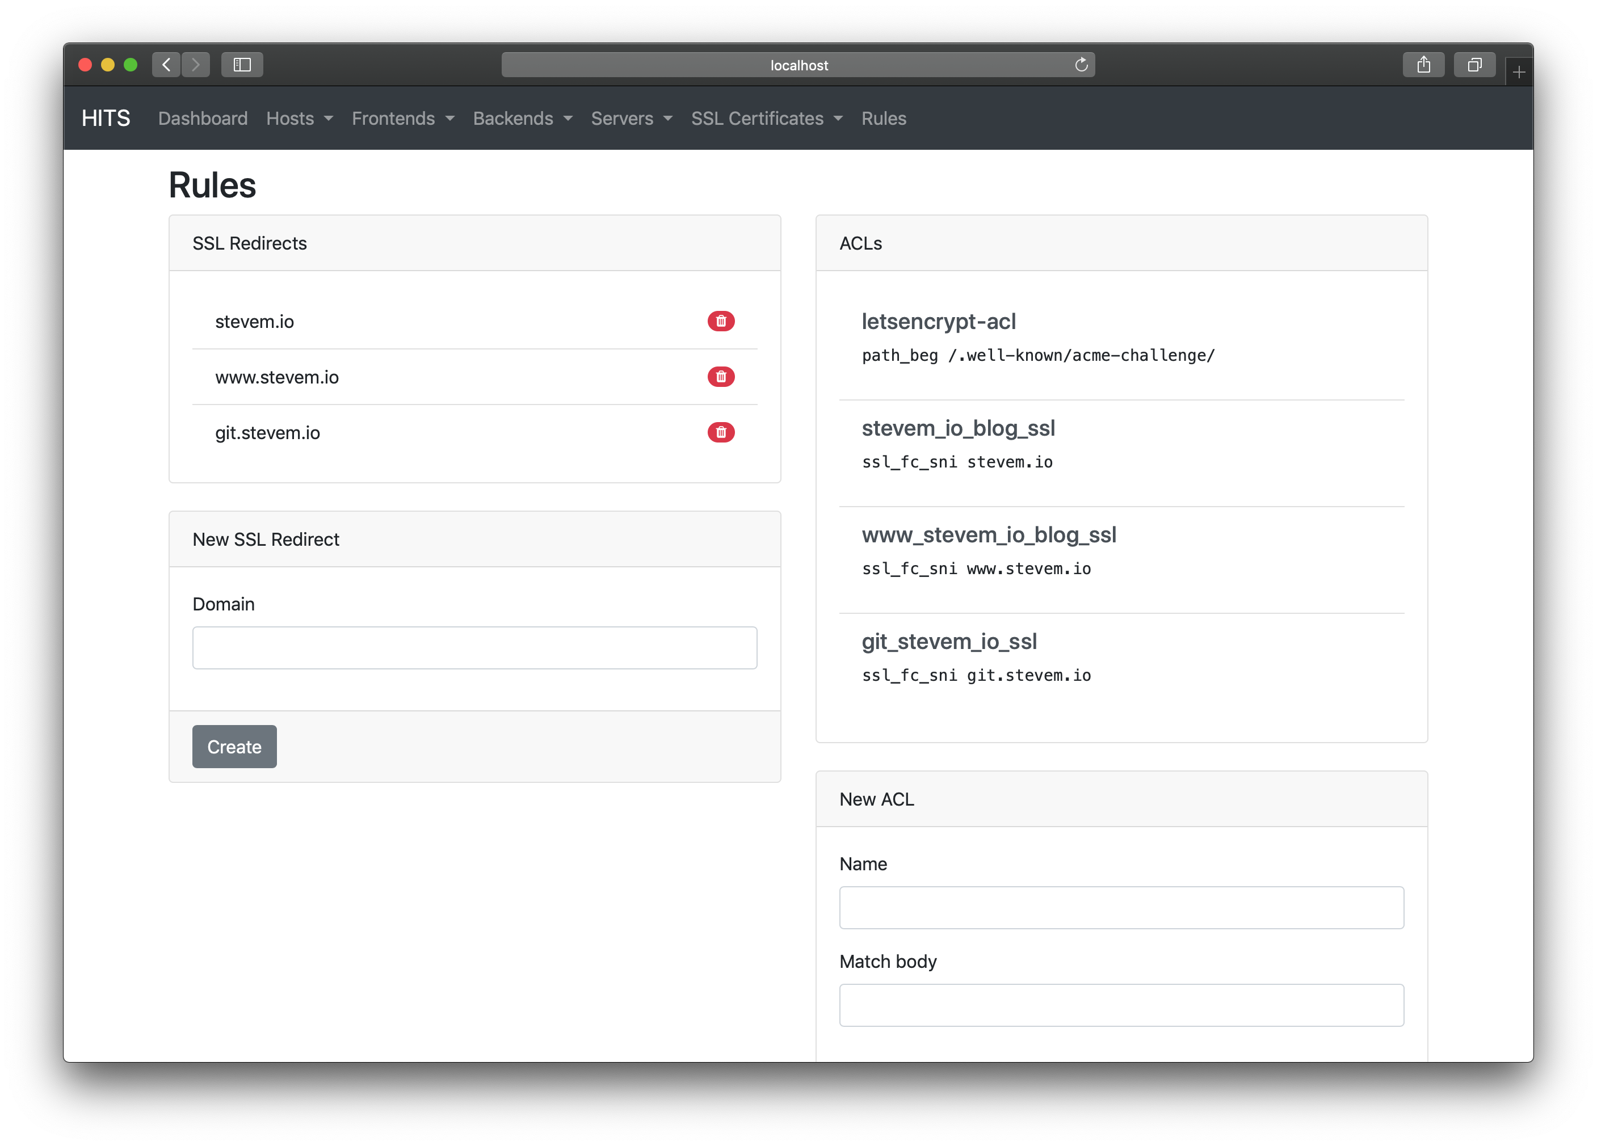Viewport: 1597px width, 1146px height.
Task: Open the Rules nav item
Action: [884, 118]
